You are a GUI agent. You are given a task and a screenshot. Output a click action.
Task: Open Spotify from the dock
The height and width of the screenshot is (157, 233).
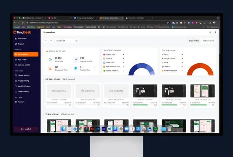coord(155,129)
